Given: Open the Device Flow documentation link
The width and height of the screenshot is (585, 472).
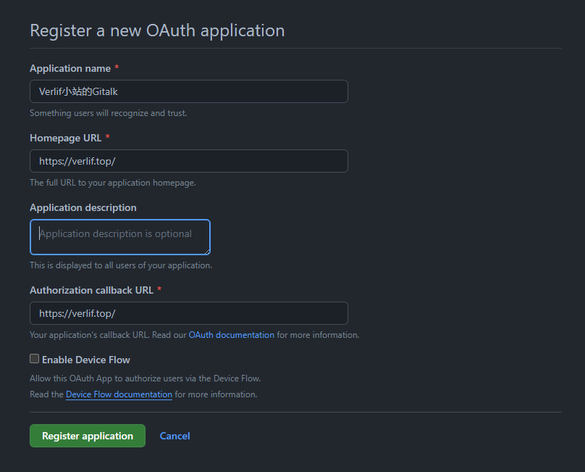Looking at the screenshot, I should pyautogui.click(x=119, y=394).
